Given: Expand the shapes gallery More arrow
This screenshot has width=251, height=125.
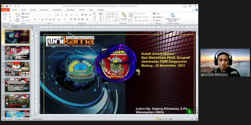Looking at the screenshot, I should (x=119, y=20).
